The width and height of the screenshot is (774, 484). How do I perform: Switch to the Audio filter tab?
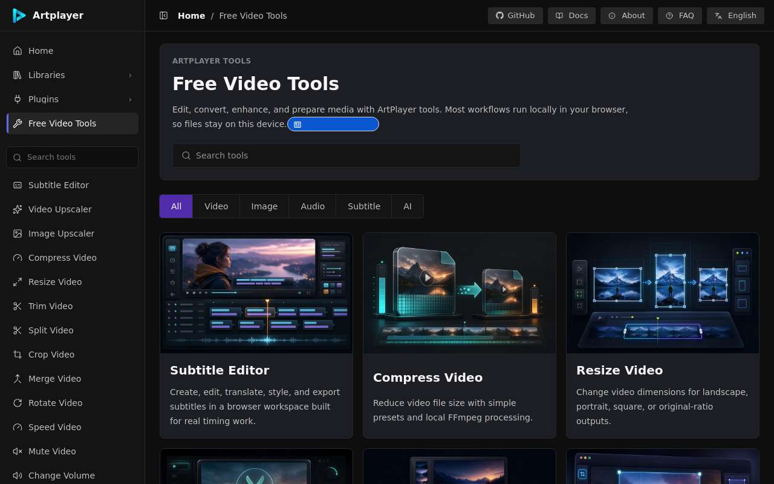[x=313, y=206]
